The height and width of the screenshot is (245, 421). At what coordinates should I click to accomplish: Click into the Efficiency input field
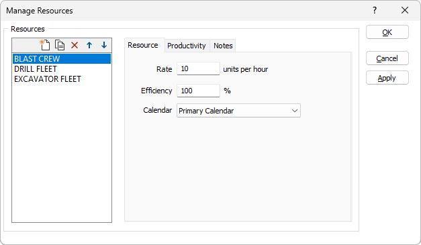198,91
